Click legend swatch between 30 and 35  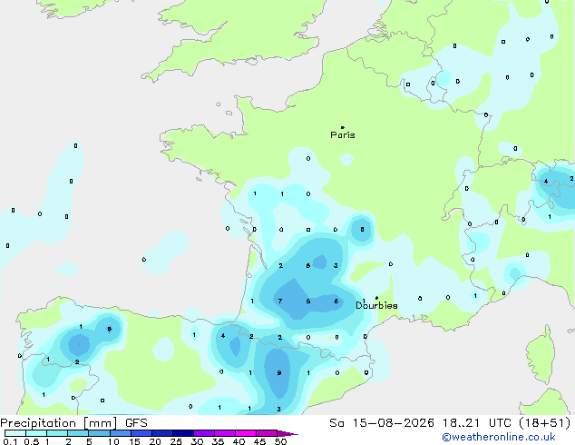point(204,433)
